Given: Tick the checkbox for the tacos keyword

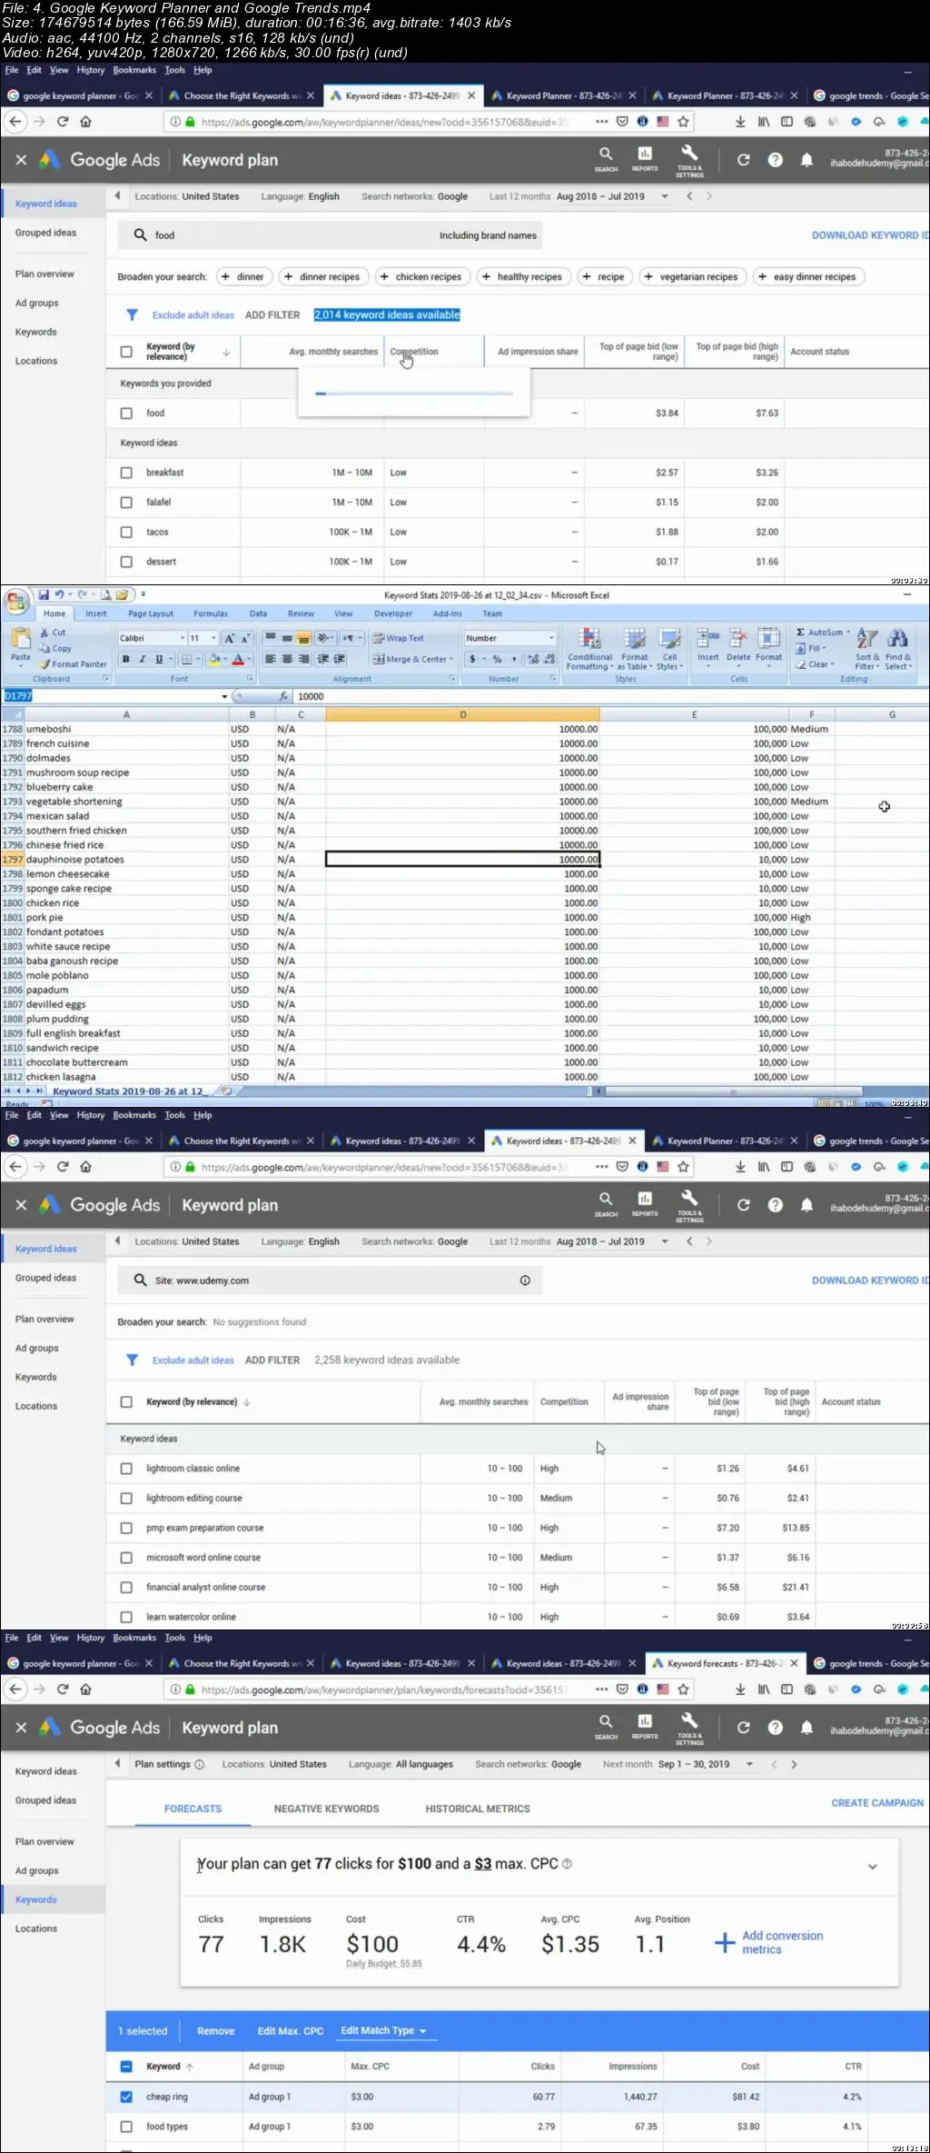Looking at the screenshot, I should point(126,533).
